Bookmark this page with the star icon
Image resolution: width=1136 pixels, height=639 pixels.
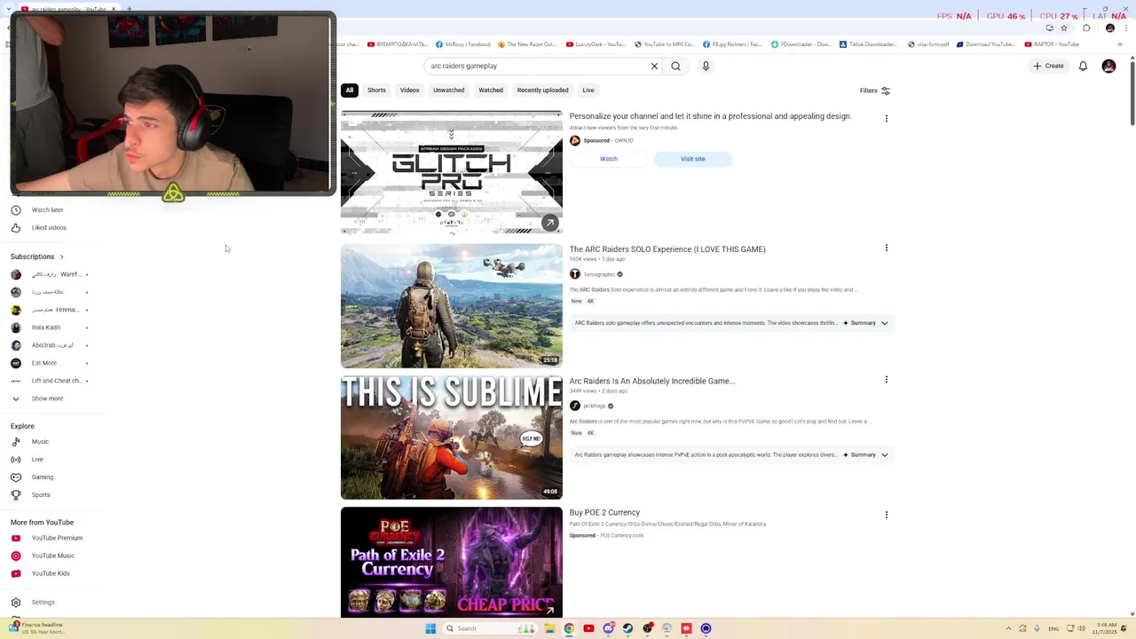pyautogui.click(x=1064, y=28)
